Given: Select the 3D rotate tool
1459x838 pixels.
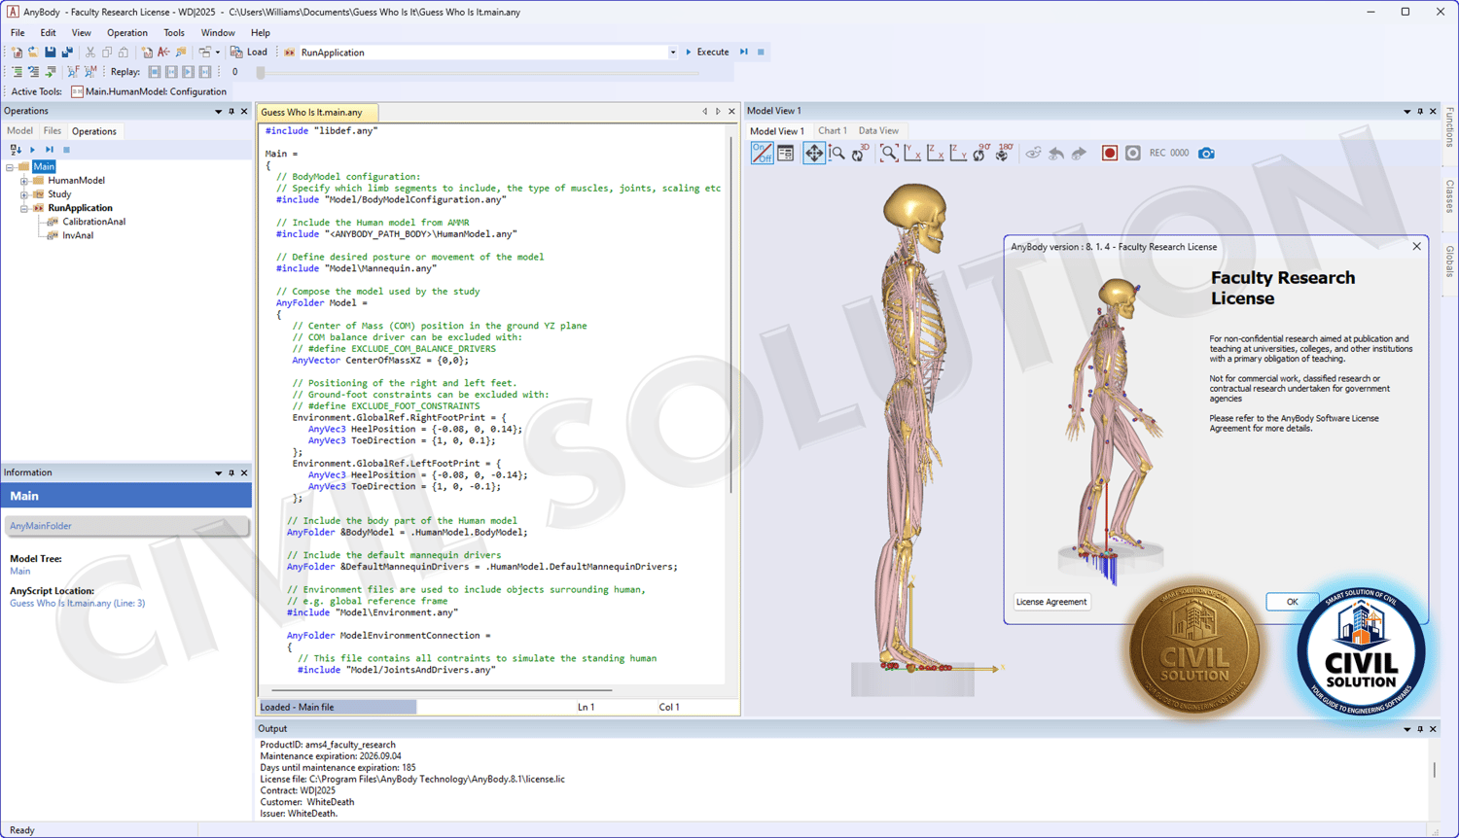Looking at the screenshot, I should tap(860, 153).
